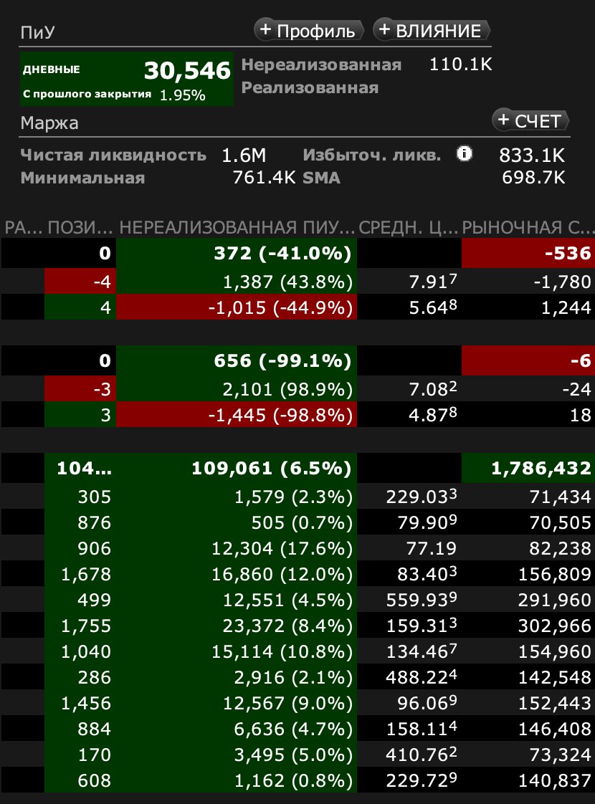
Task: Select group row 372 (-41.0%)
Action: [297, 253]
